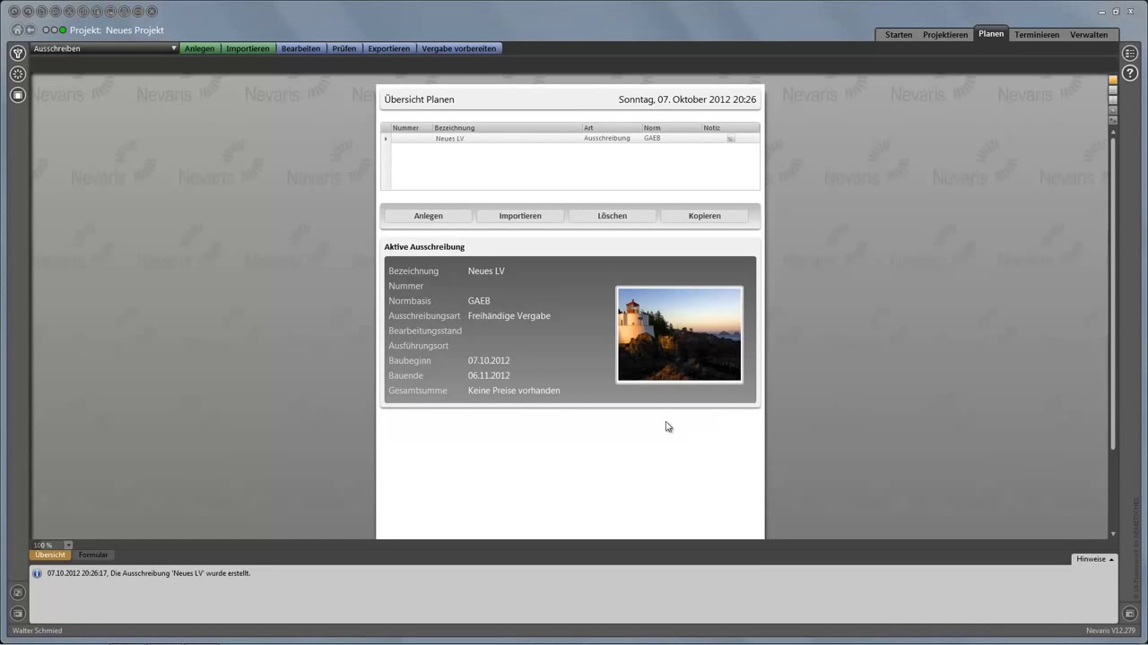The height and width of the screenshot is (645, 1148).
Task: Collapse the Hinweise panel
Action: pyautogui.click(x=1094, y=559)
